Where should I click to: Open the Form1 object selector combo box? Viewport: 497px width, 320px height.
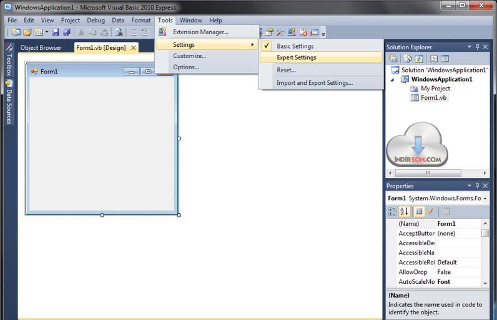438,198
